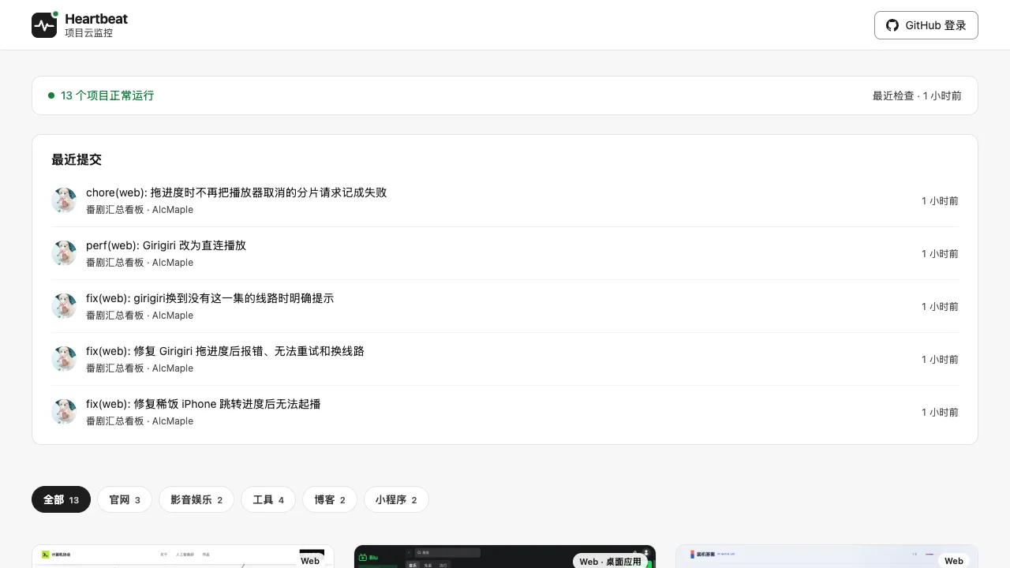Viewport: 1010px width, 568px height.
Task: Select the 官网 3 filter tab
Action: 125,499
